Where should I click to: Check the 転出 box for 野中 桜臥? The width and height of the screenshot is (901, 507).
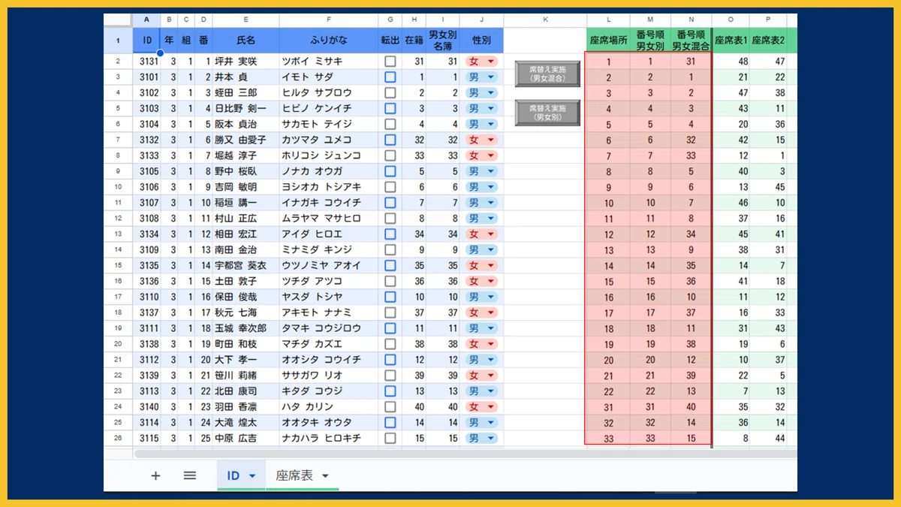[x=390, y=171]
